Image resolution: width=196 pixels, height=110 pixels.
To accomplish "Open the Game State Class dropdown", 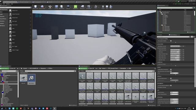I will point(175,56).
